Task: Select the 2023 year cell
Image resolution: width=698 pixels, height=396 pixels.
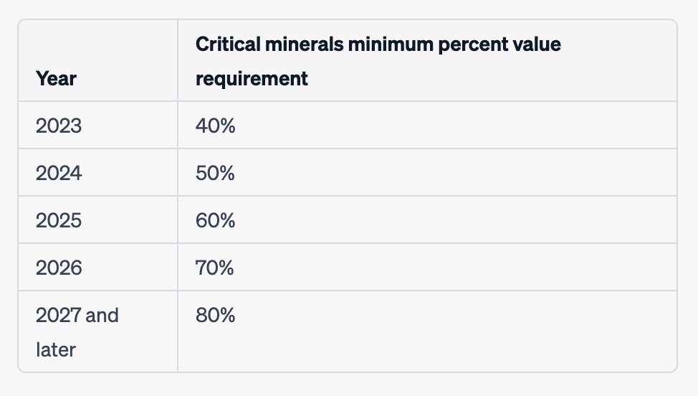Action: tap(59, 126)
